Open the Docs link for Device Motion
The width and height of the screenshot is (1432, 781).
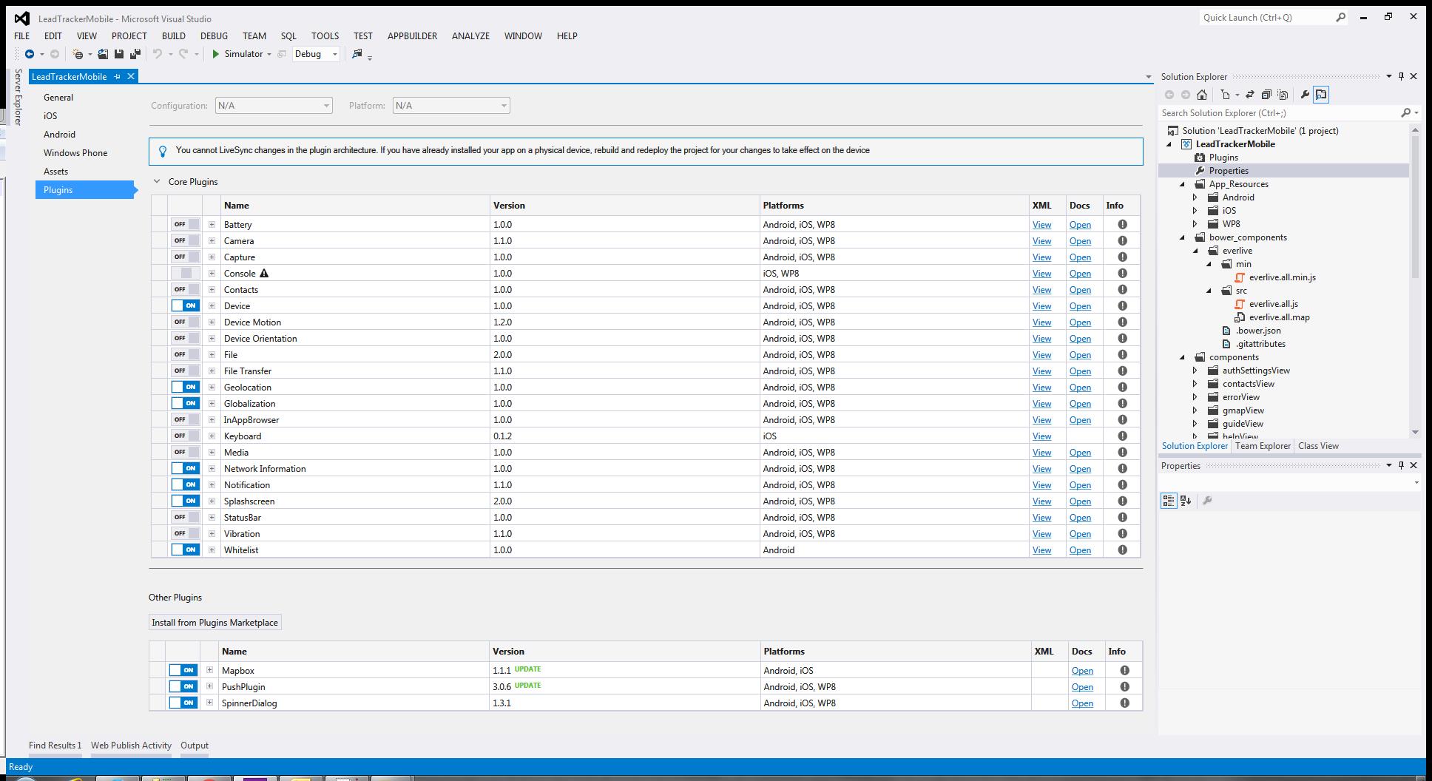[1080, 322]
